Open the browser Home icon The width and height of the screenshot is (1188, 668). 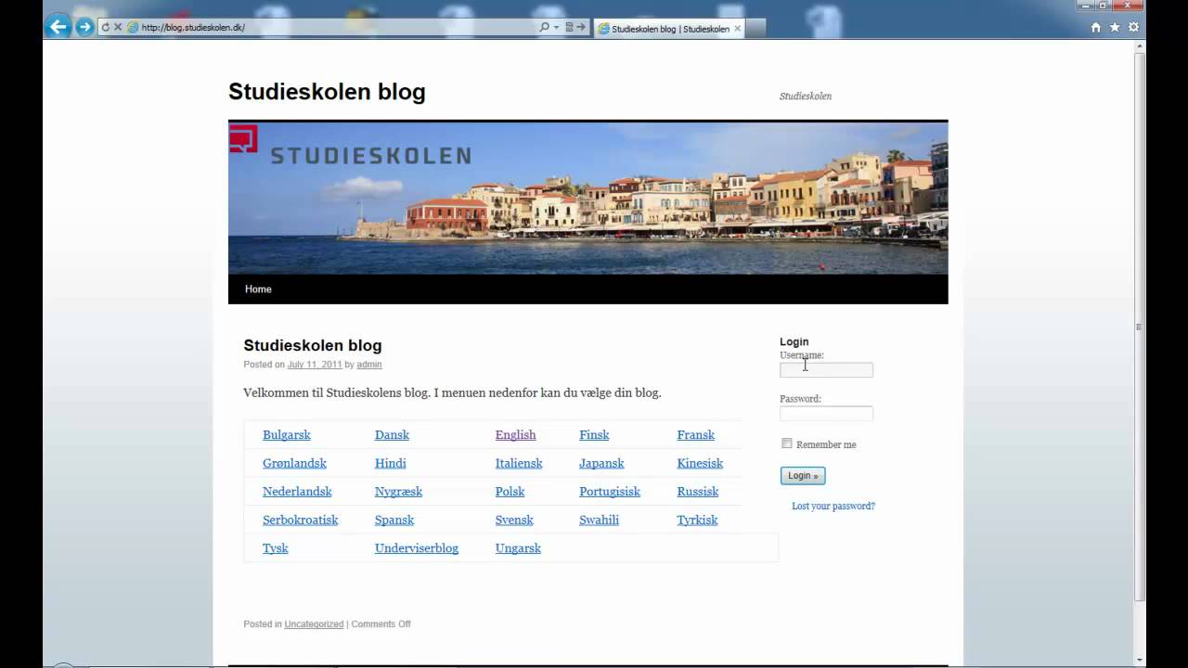pos(1096,28)
